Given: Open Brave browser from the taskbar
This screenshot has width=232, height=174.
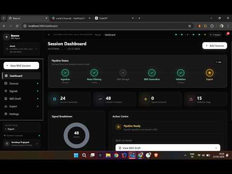Looking at the screenshot, I should click(x=156, y=155).
